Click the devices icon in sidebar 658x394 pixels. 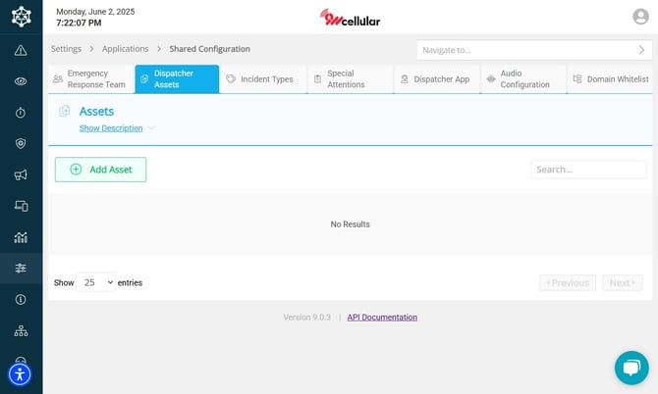(21, 206)
